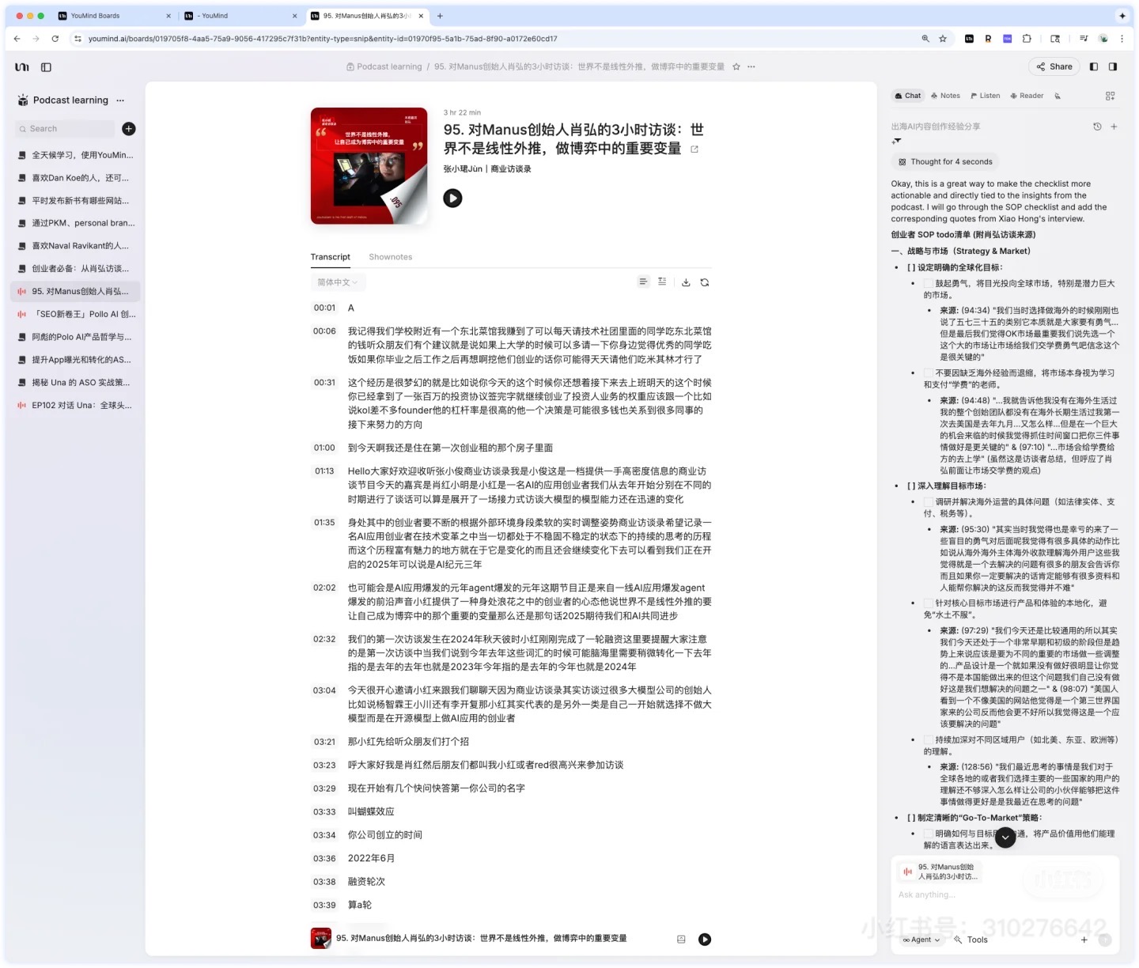1139x968 pixels.
Task: Open the add-widgets grid icon in right panel
Action: [1110, 96]
